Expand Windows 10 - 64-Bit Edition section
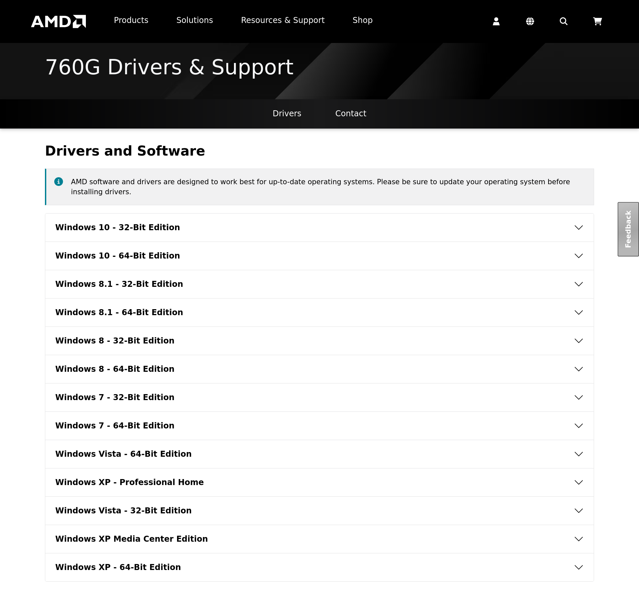Screen dimensions: 639x594 tap(117, 256)
